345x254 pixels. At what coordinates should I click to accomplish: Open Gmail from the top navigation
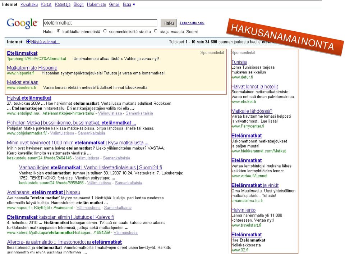point(114,4)
